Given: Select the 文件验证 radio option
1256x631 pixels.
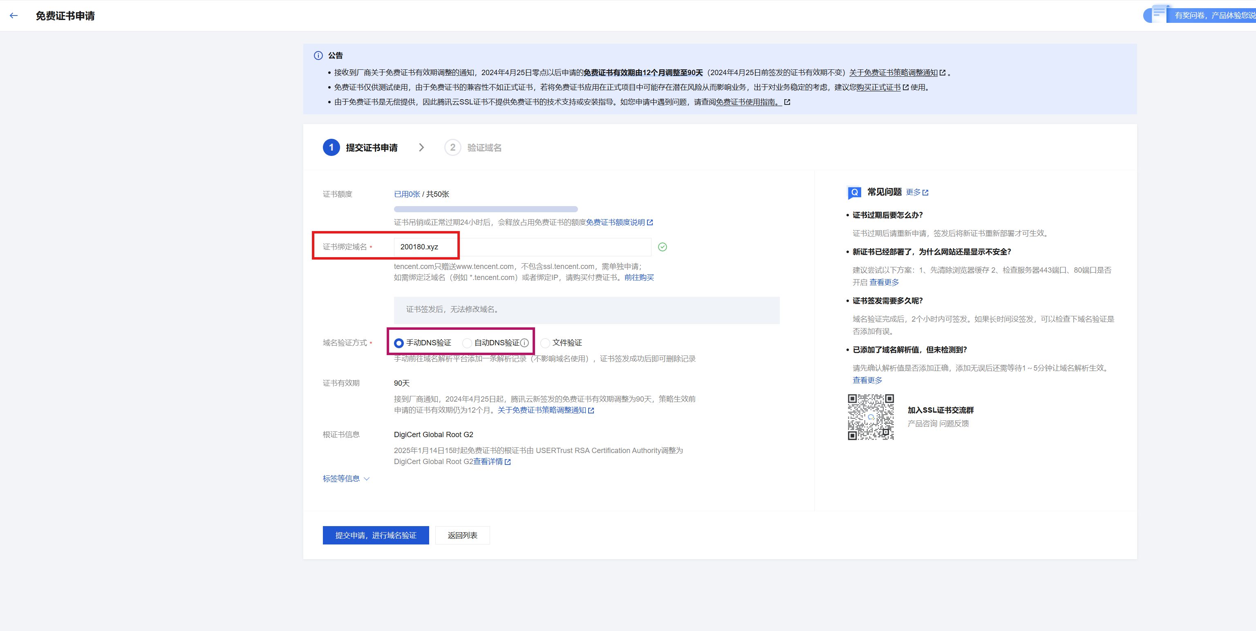Looking at the screenshot, I should (546, 343).
